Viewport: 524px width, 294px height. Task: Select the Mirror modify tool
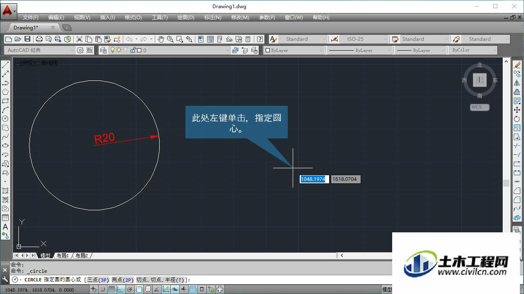[517, 83]
